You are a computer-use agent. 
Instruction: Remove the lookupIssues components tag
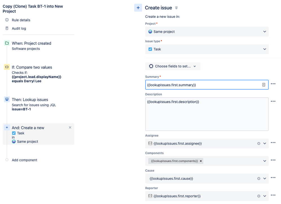[201, 161]
